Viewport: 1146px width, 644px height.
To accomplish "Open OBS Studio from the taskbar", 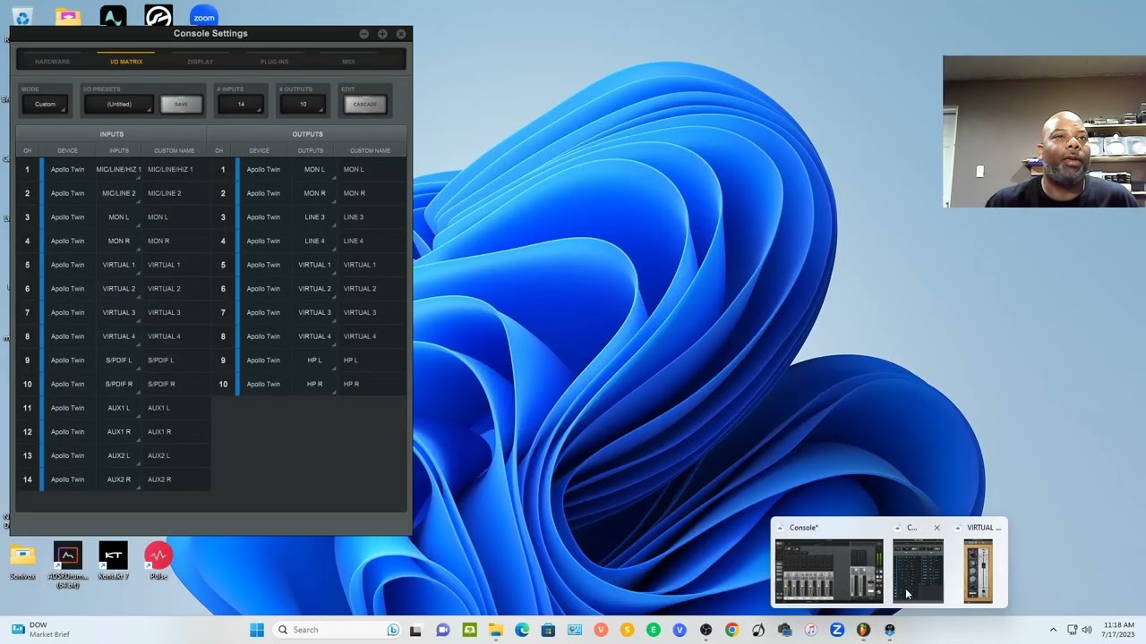I will (x=706, y=630).
